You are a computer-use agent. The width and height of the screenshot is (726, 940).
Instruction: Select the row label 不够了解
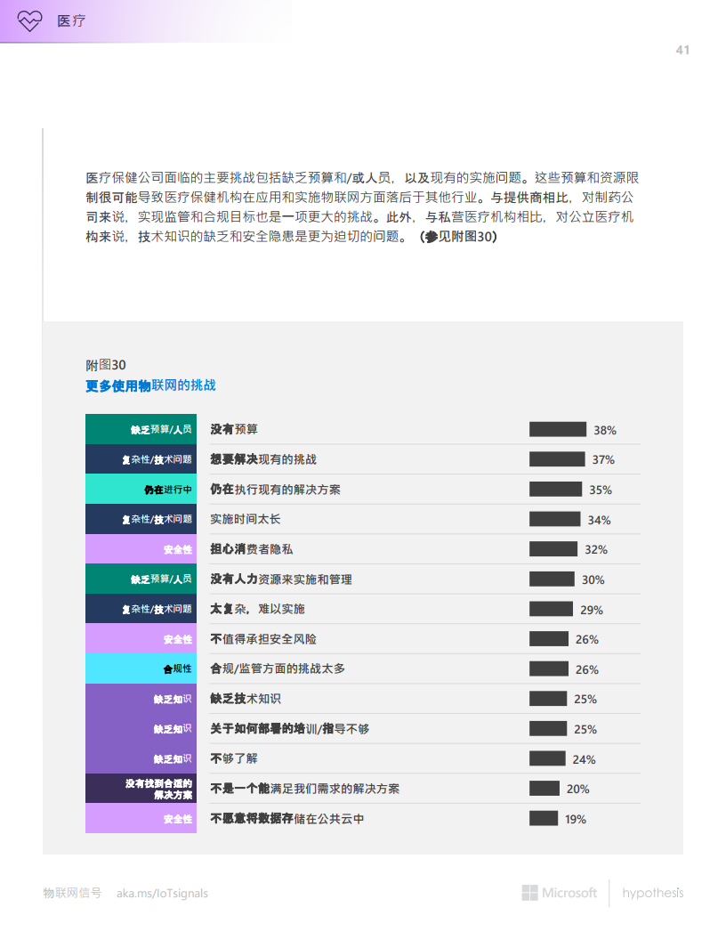click(234, 758)
